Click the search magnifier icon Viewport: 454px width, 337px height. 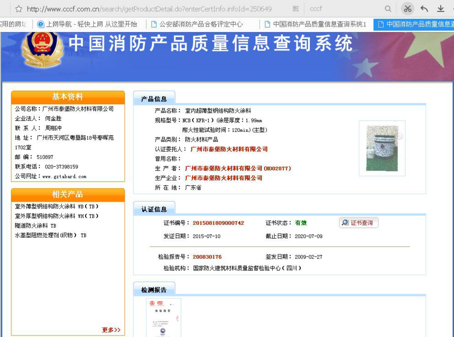pos(388,9)
